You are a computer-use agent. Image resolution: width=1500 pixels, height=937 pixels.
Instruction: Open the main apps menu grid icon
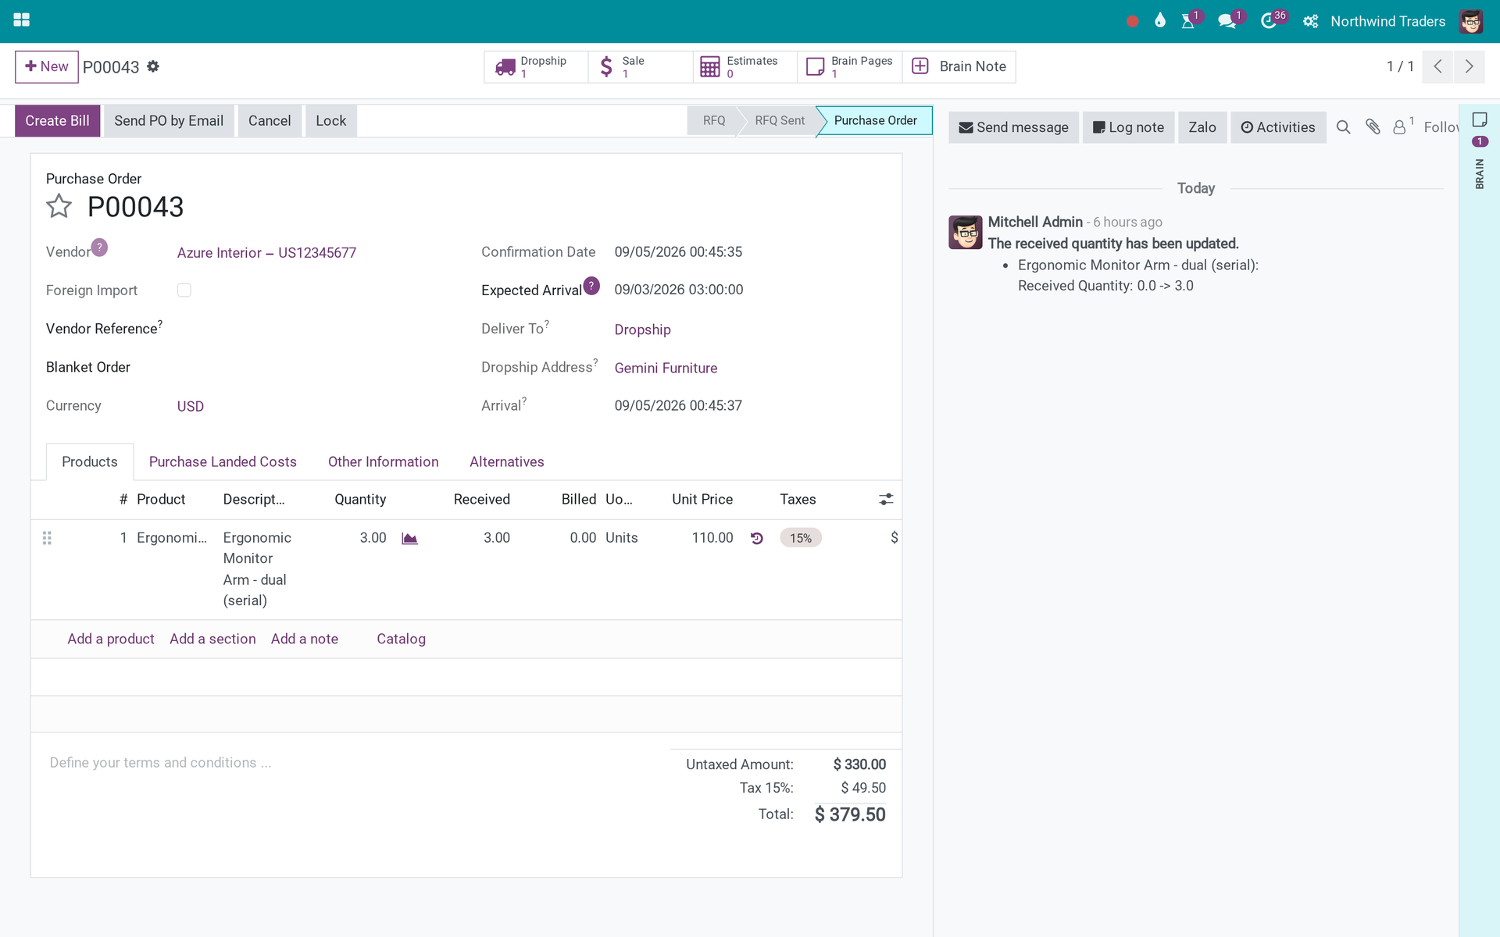[22, 20]
